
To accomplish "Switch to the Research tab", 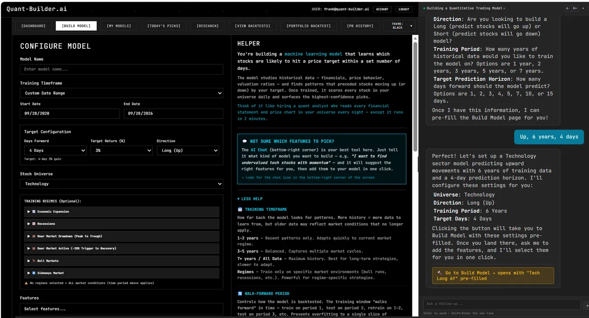I will coord(208,26).
